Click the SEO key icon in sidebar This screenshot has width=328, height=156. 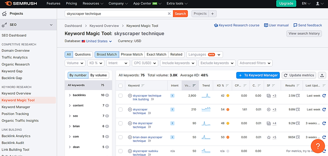(x=4, y=25)
